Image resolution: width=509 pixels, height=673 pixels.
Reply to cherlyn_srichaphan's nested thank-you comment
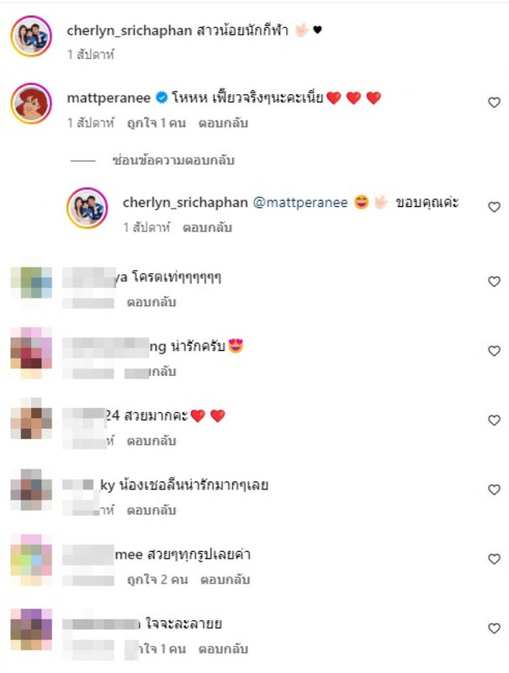(207, 227)
